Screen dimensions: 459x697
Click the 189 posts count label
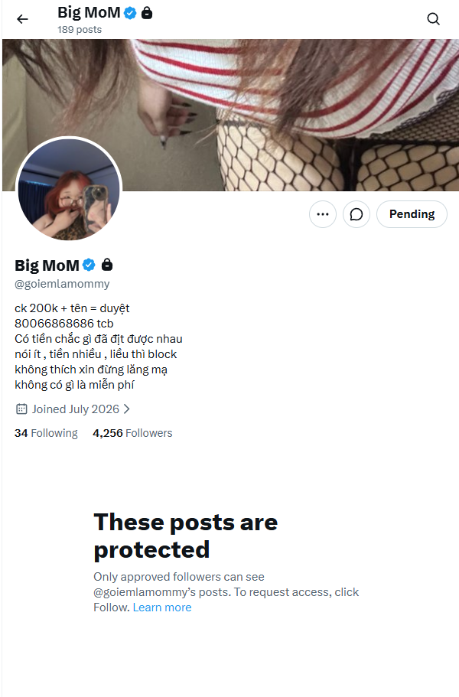pyautogui.click(x=80, y=30)
